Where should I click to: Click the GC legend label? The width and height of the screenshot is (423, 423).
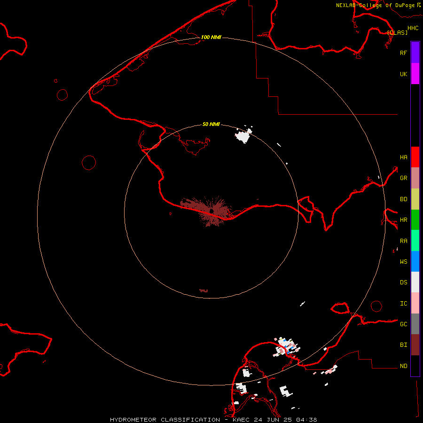[403, 324]
